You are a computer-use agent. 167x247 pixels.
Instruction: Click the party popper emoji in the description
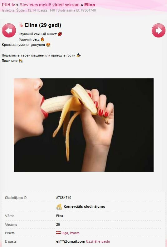pyautogui.click(x=79, y=55)
